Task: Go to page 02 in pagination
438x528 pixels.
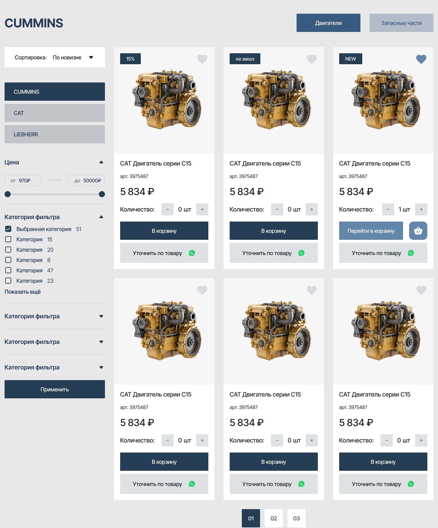Action: (x=274, y=518)
